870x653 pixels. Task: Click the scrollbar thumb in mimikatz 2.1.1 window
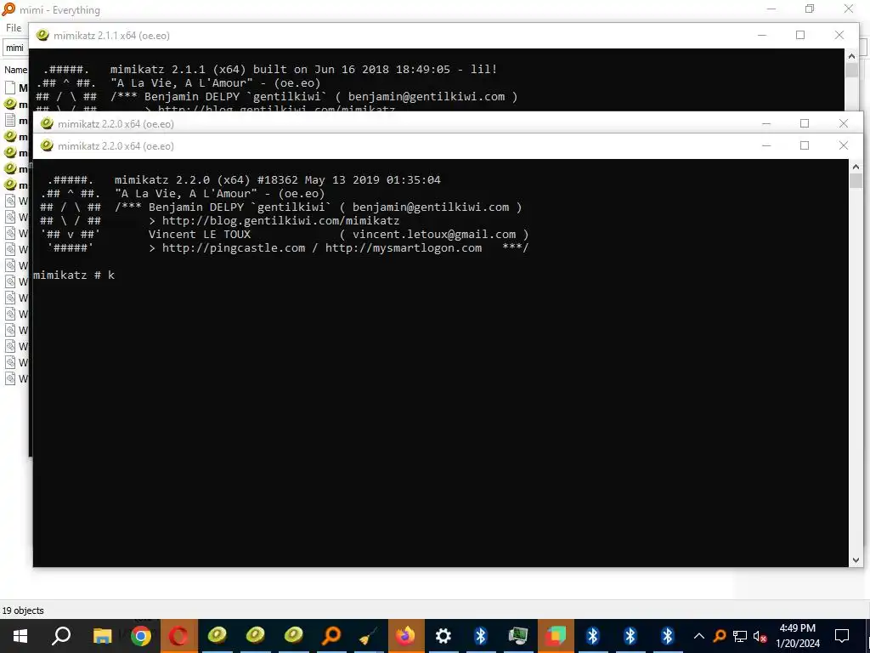(851, 70)
